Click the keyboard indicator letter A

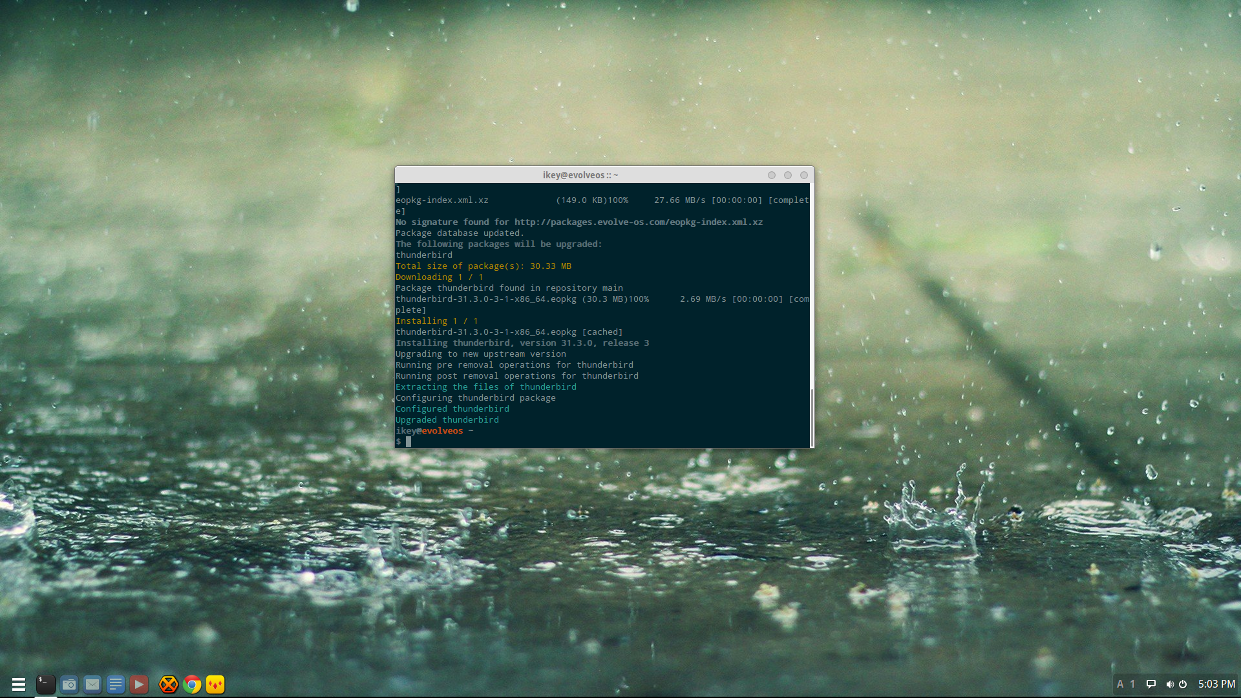(x=1120, y=684)
